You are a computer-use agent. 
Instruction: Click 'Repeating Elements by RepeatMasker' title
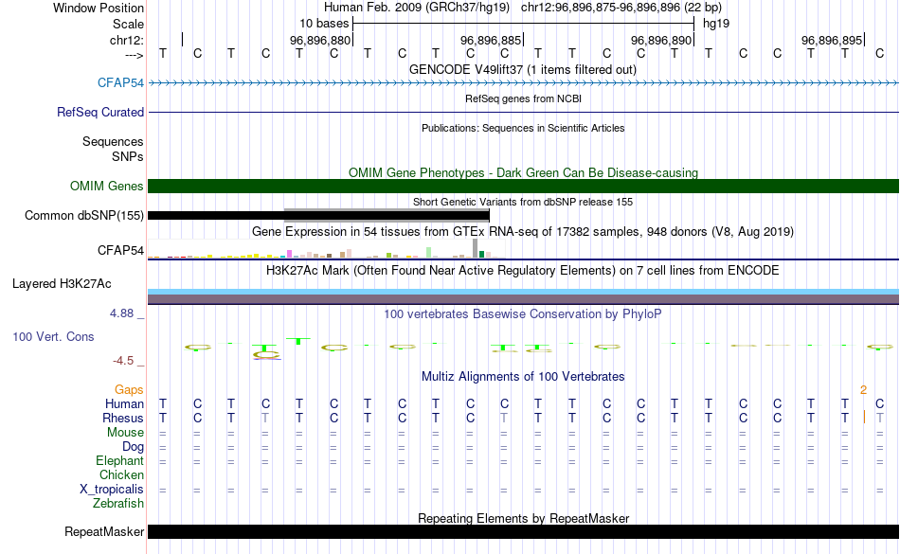point(523,518)
